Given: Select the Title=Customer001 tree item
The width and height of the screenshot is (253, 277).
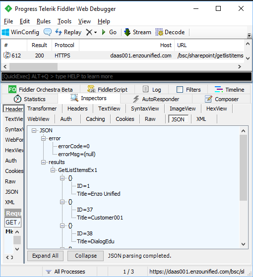Looking at the screenshot, I should pyautogui.click(x=100, y=218).
